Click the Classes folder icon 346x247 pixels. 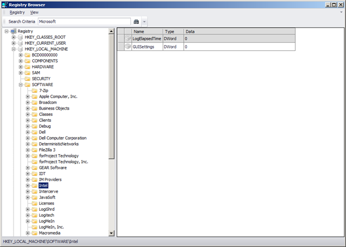tap(35, 114)
